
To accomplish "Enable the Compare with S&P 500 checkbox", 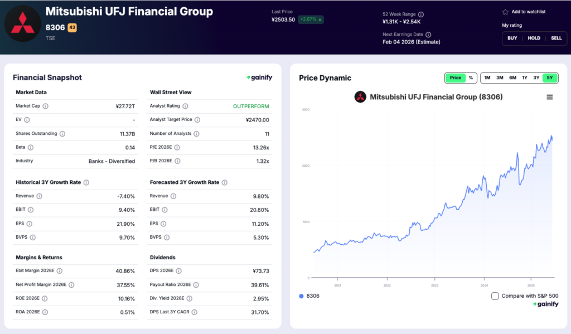I will coord(495,297).
